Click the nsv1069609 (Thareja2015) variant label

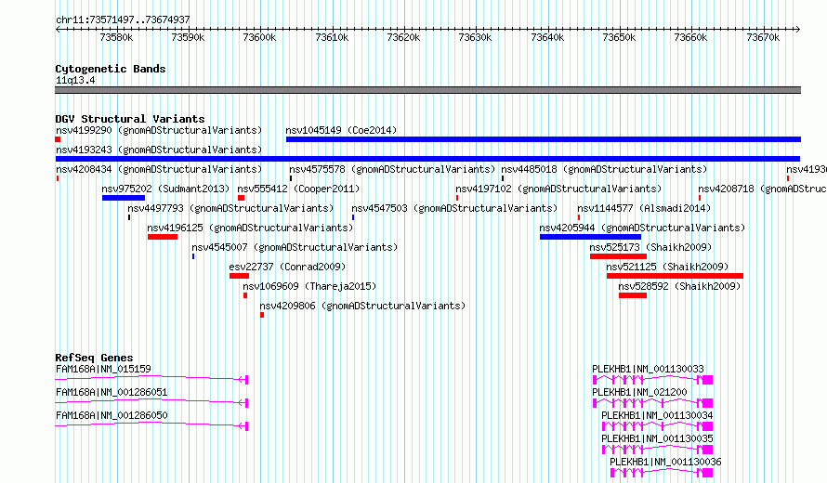tap(309, 286)
